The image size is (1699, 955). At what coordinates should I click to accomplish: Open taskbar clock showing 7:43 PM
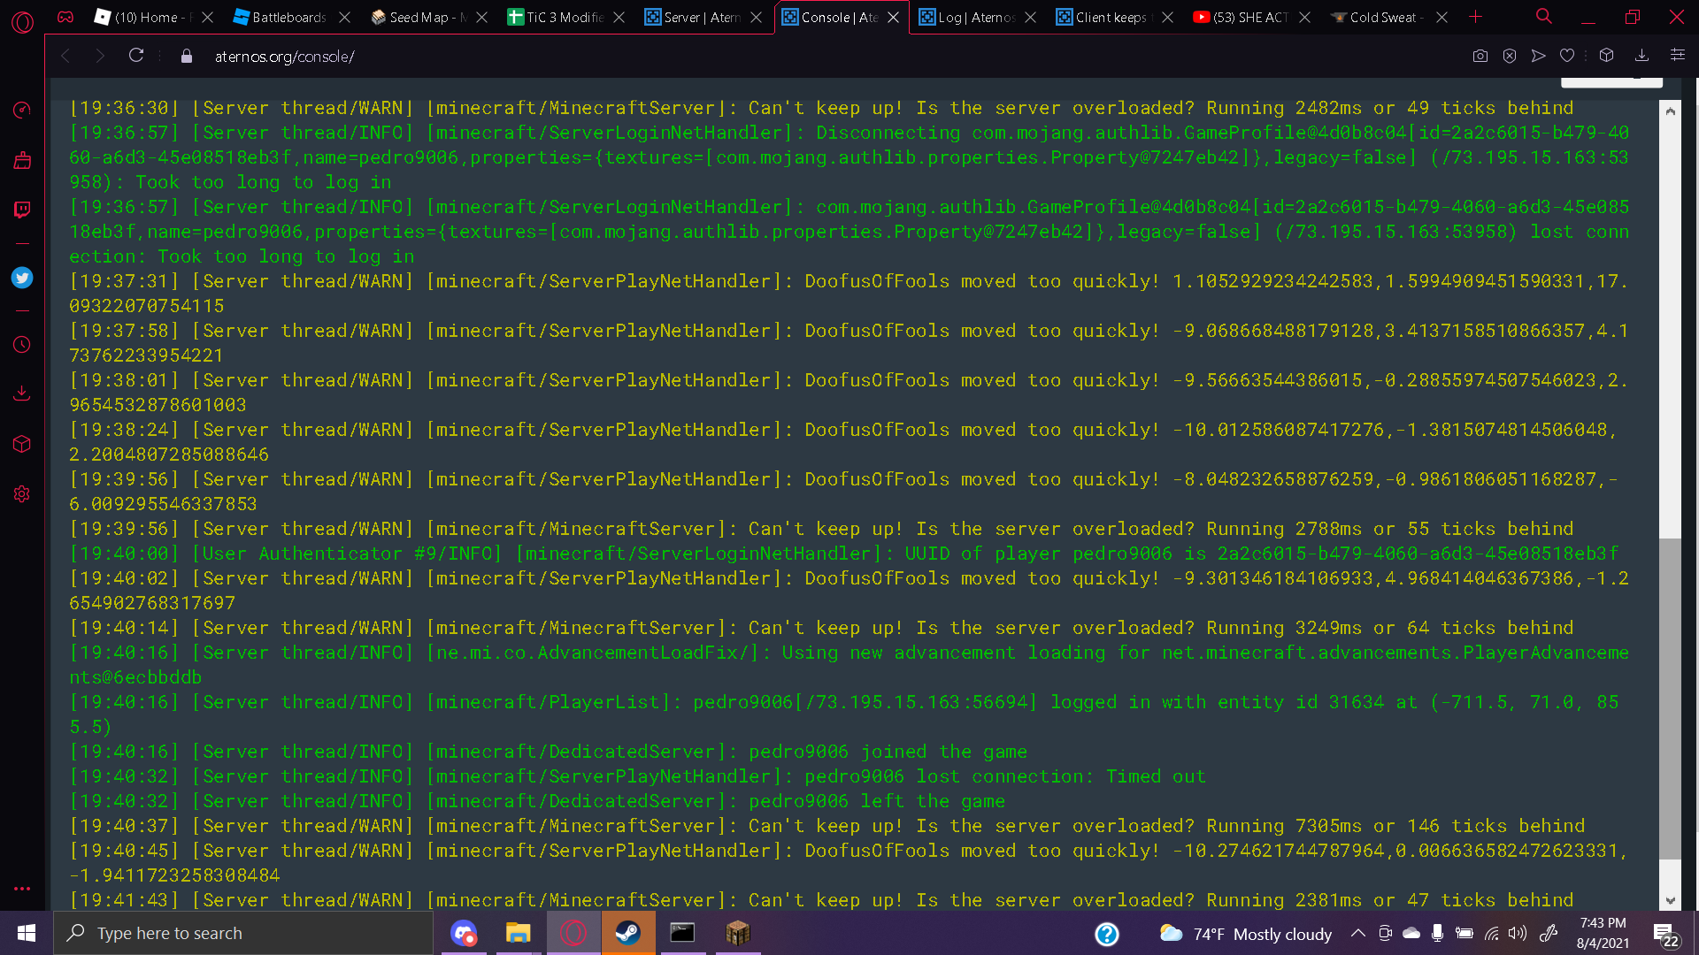pos(1603,933)
